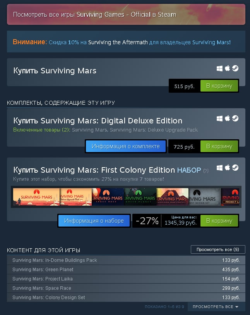Viewport: 250px width, 315px height.
Task: Click the Windows icon next to Surviving Mars
Action: coord(219,69)
